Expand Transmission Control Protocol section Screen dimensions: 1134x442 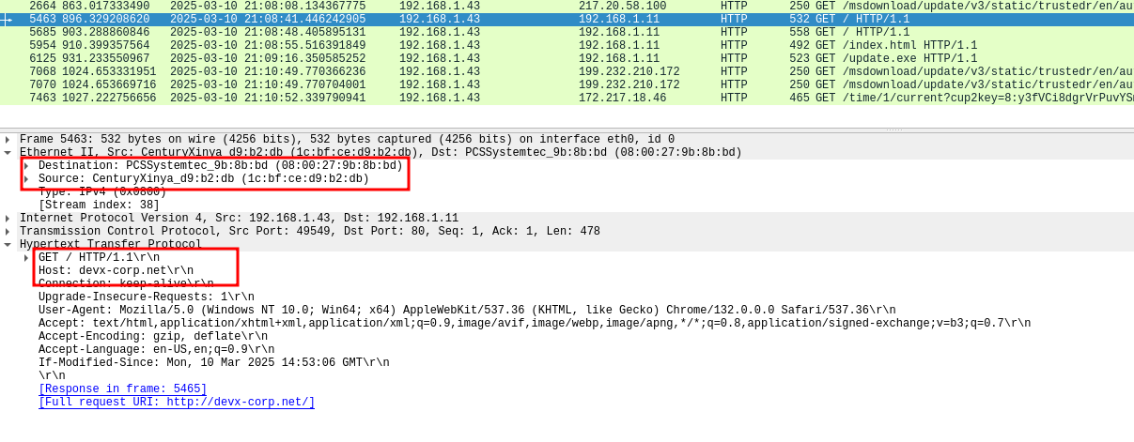pos(8,232)
